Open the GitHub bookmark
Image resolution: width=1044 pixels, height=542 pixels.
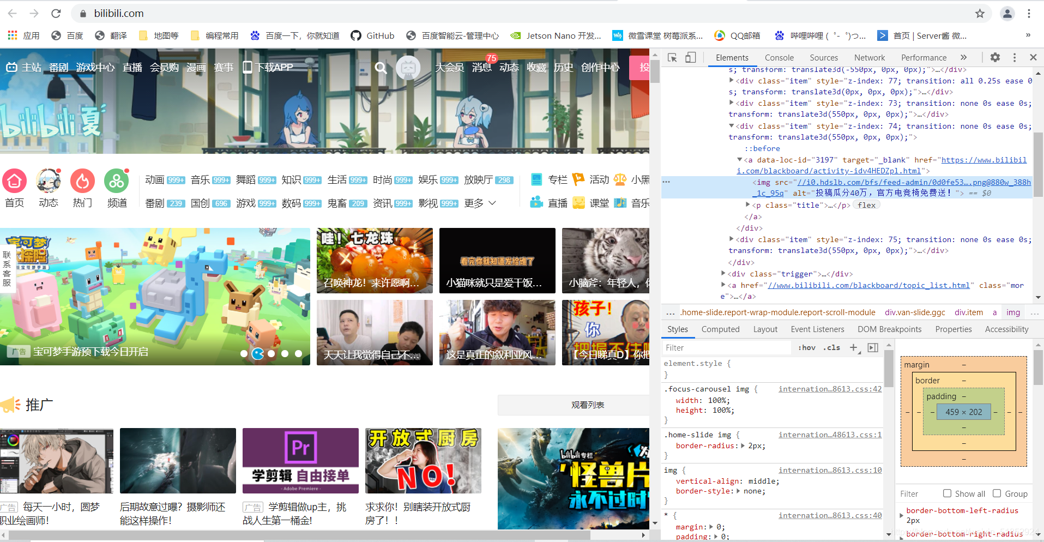tap(372, 35)
